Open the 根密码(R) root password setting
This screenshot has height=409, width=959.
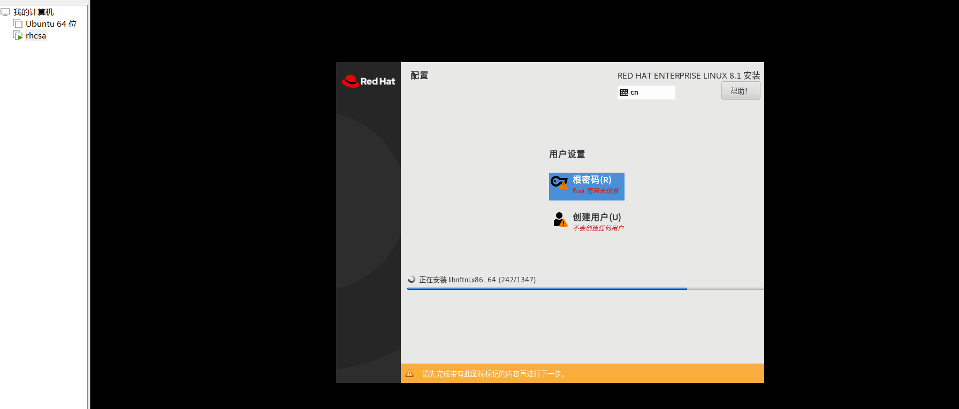pyautogui.click(x=587, y=187)
